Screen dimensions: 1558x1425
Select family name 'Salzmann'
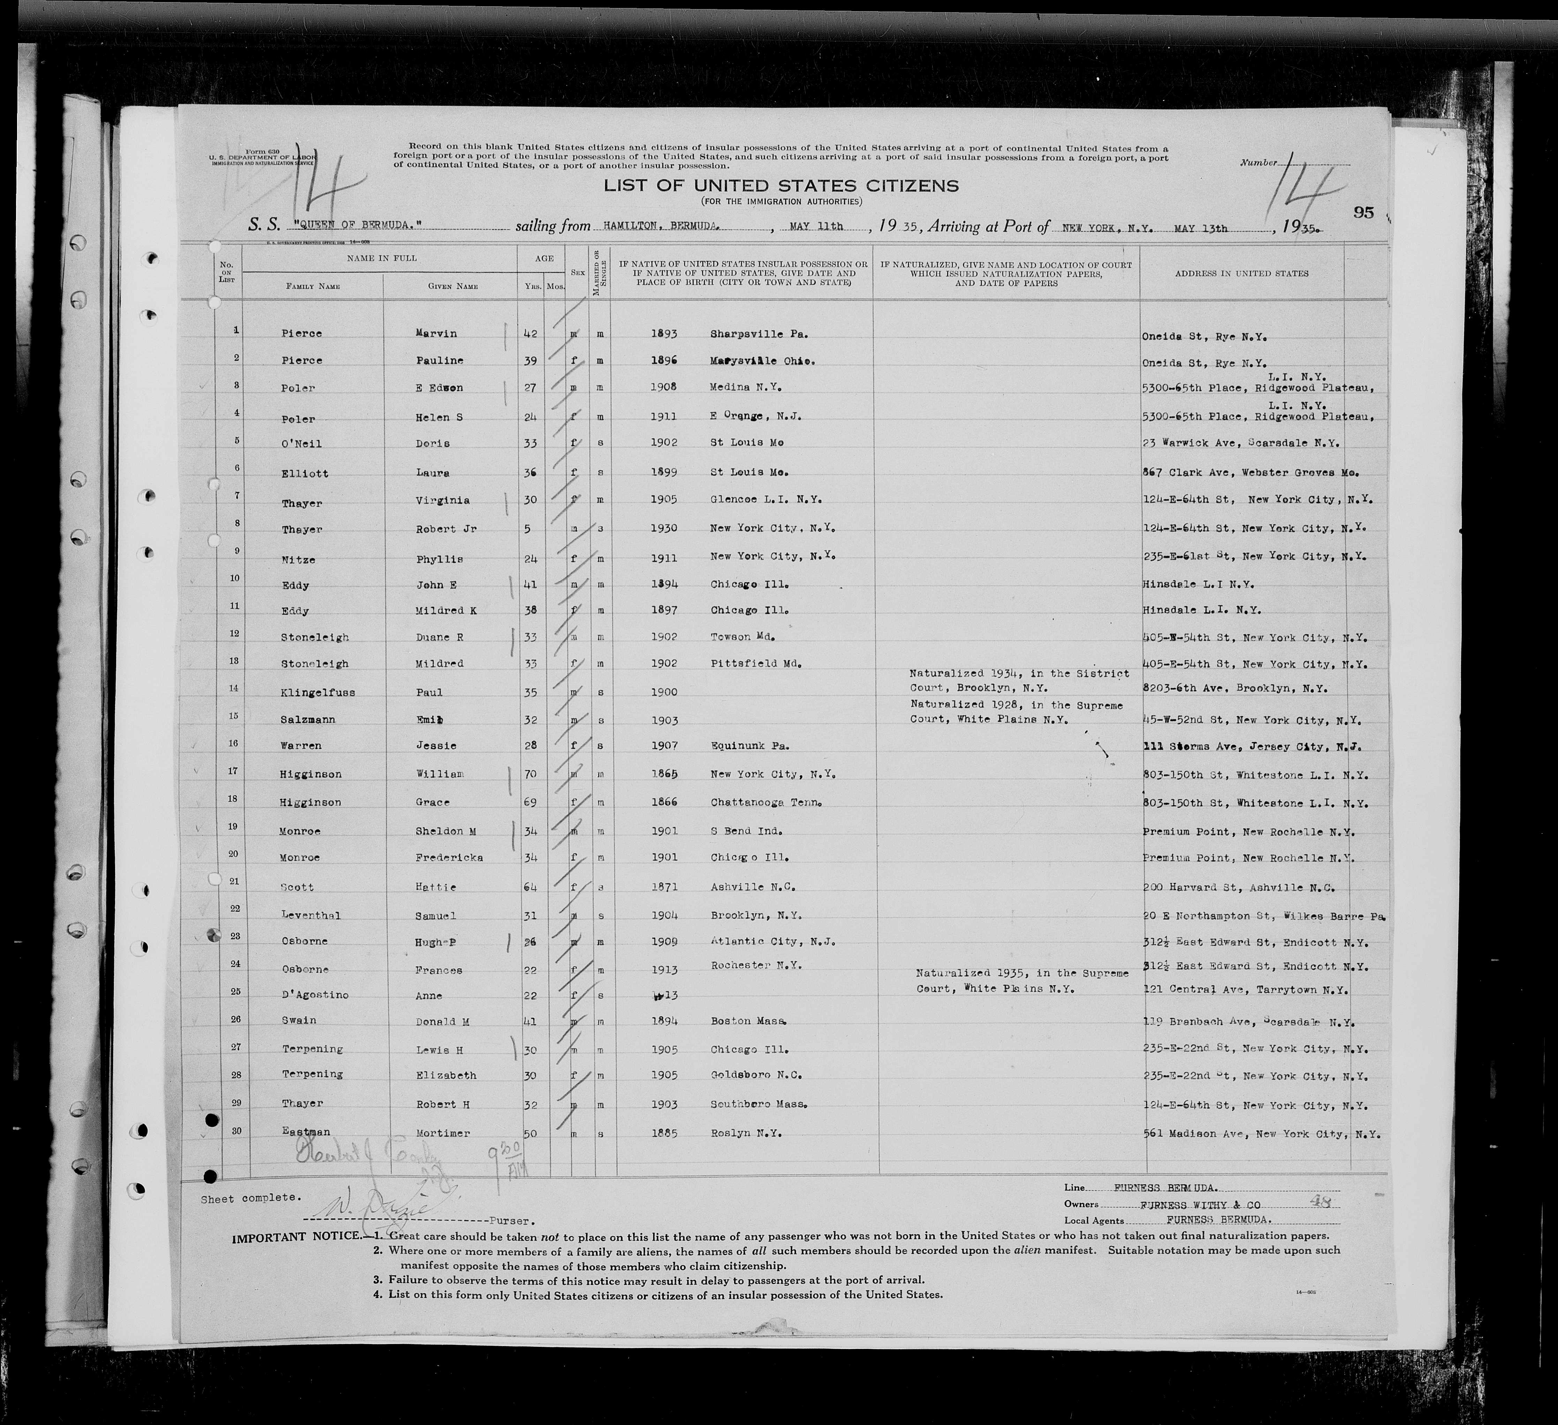coord(307,719)
